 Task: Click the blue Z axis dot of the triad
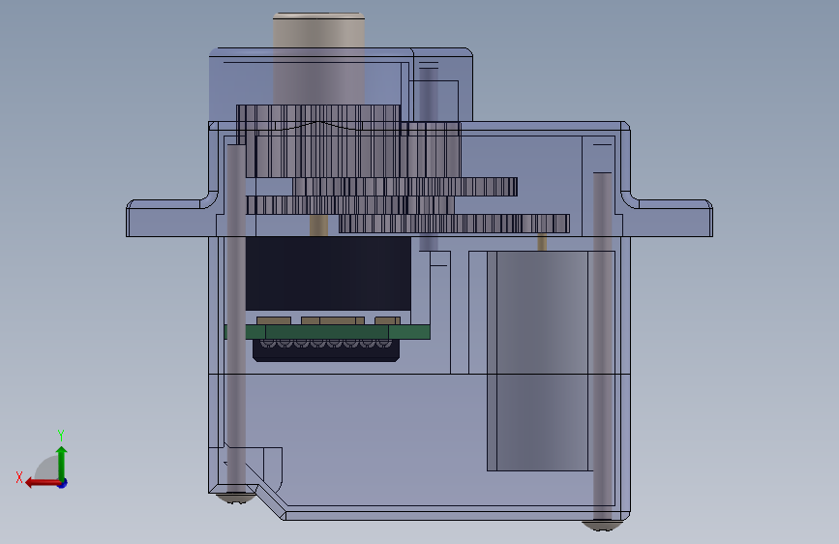point(63,483)
